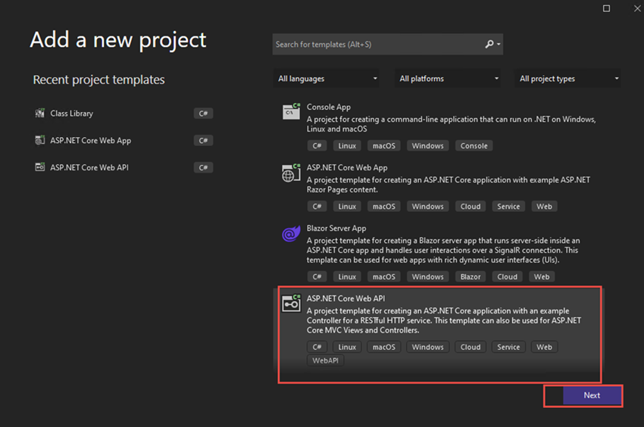Select the Console App template title

(329, 107)
